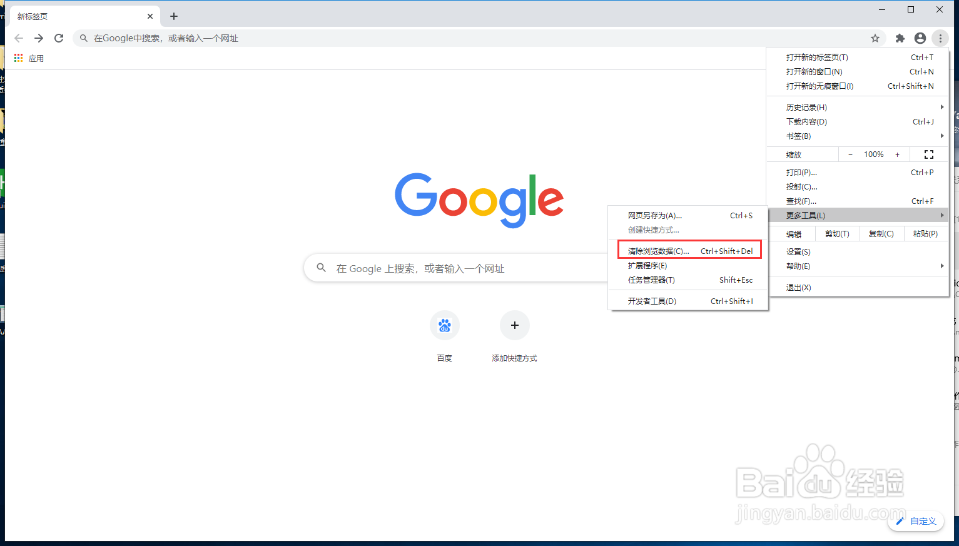Viewport: 959px width, 546px height.
Task: Open the 应用 apps grid shortcut
Action: coord(29,58)
